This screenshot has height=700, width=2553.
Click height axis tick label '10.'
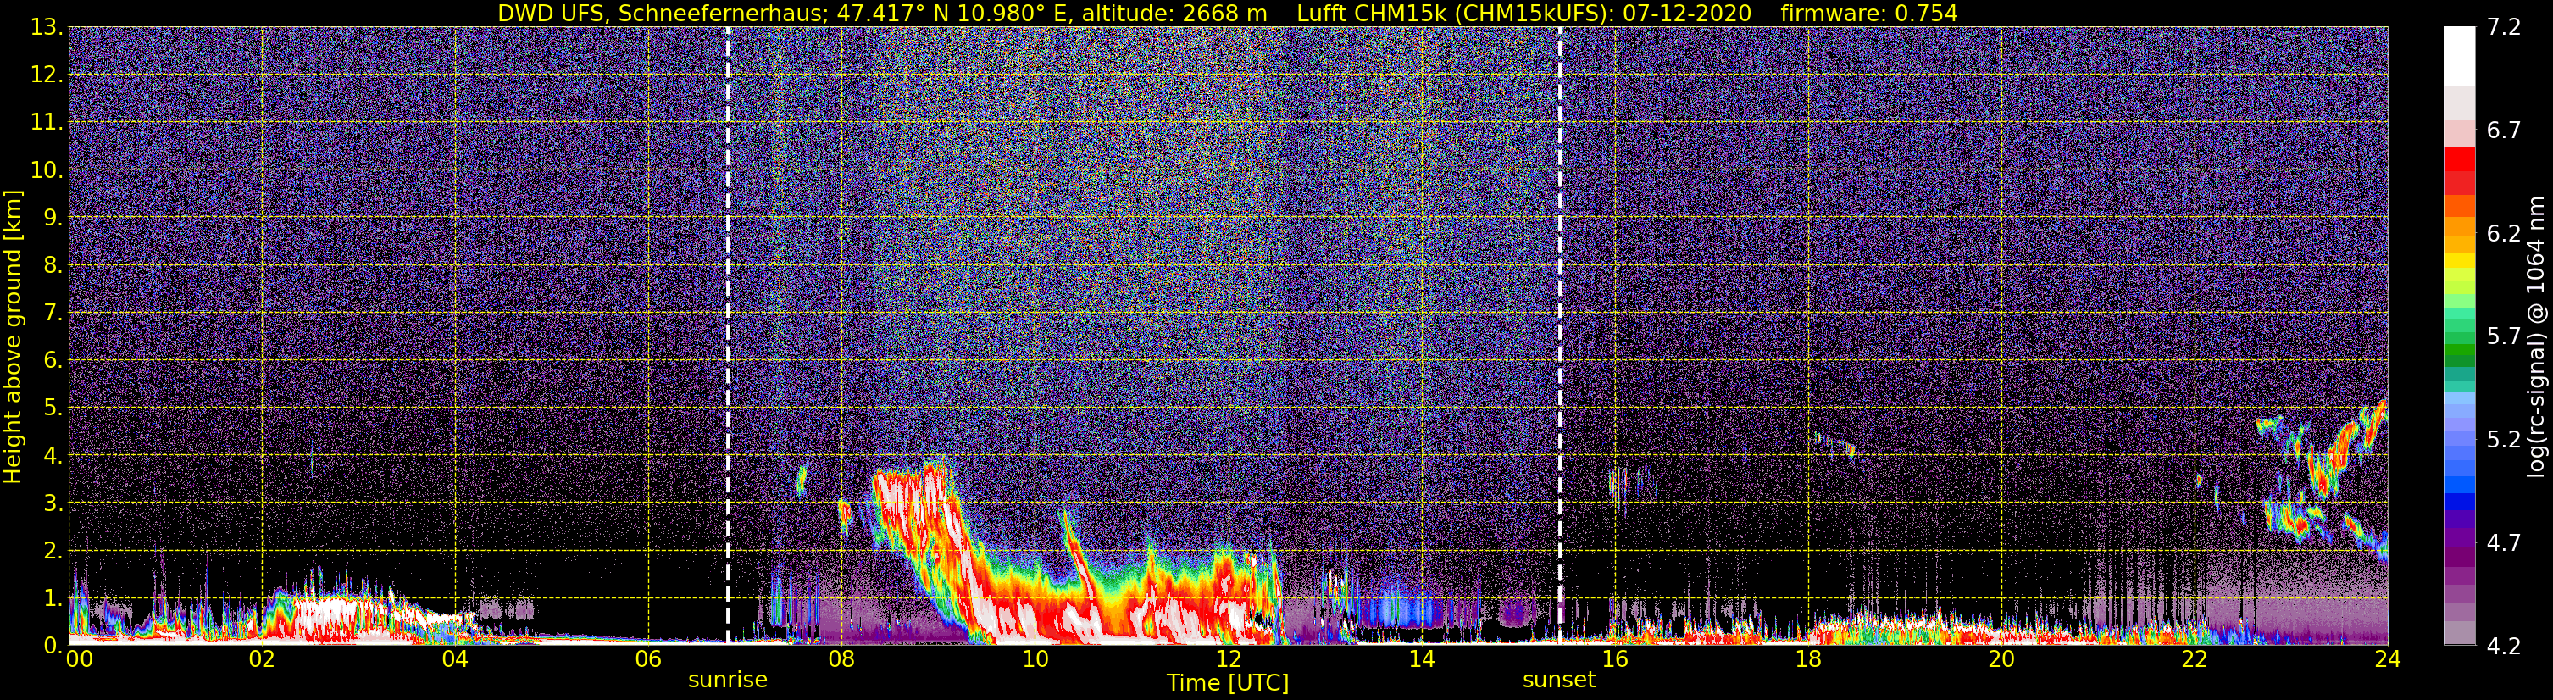[x=46, y=170]
